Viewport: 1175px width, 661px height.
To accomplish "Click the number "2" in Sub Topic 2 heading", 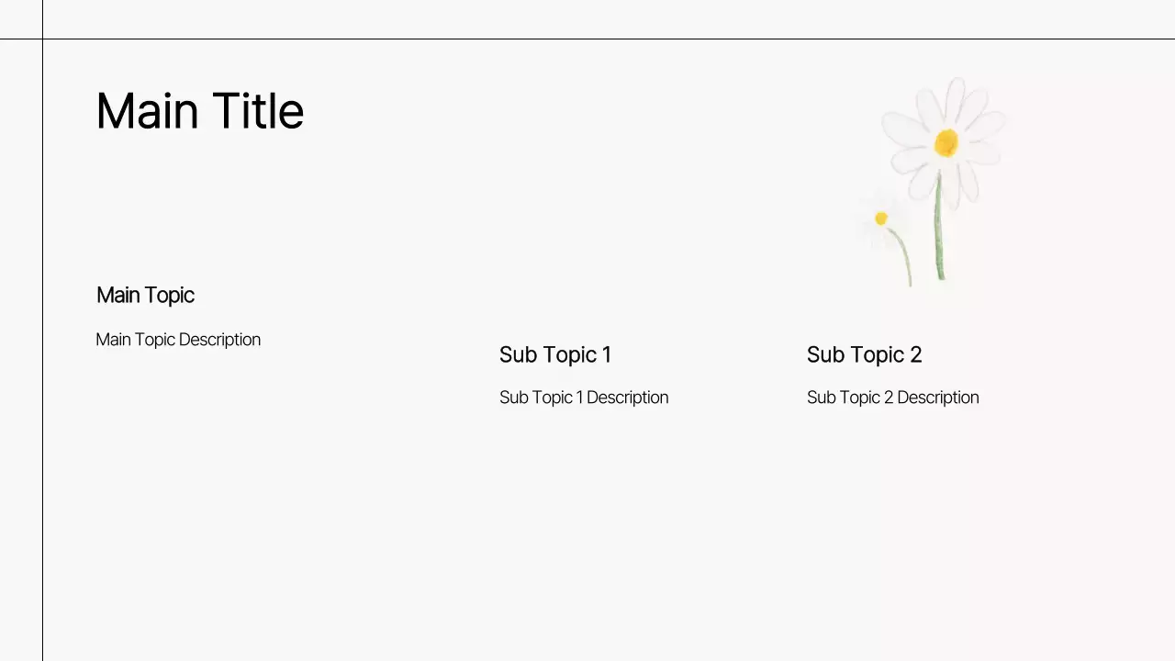I will pos(915,354).
